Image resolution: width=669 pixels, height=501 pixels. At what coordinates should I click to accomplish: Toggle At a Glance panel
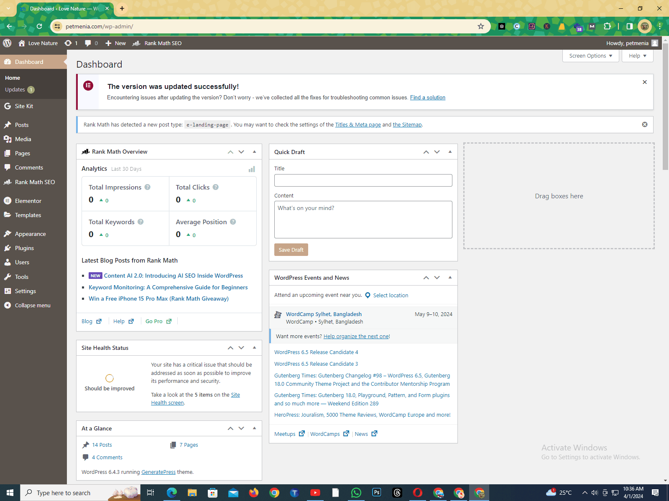point(254,428)
